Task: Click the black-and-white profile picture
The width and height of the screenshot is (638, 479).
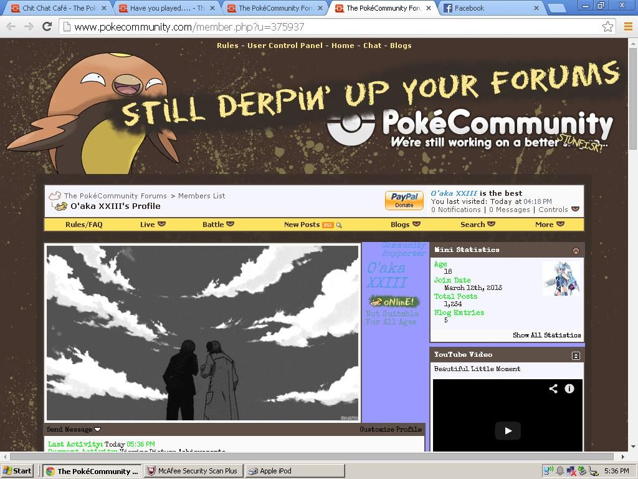Action: click(202, 333)
